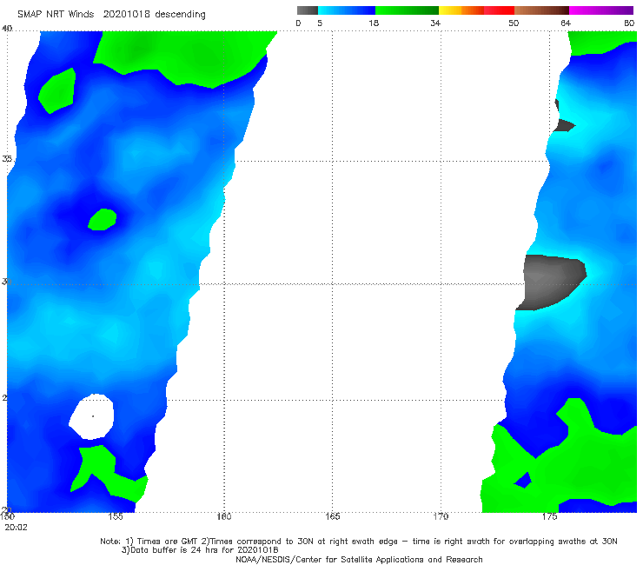Viewport: 643px width, 565px height.
Task: Click the longitude label '160'
Action: click(x=224, y=516)
